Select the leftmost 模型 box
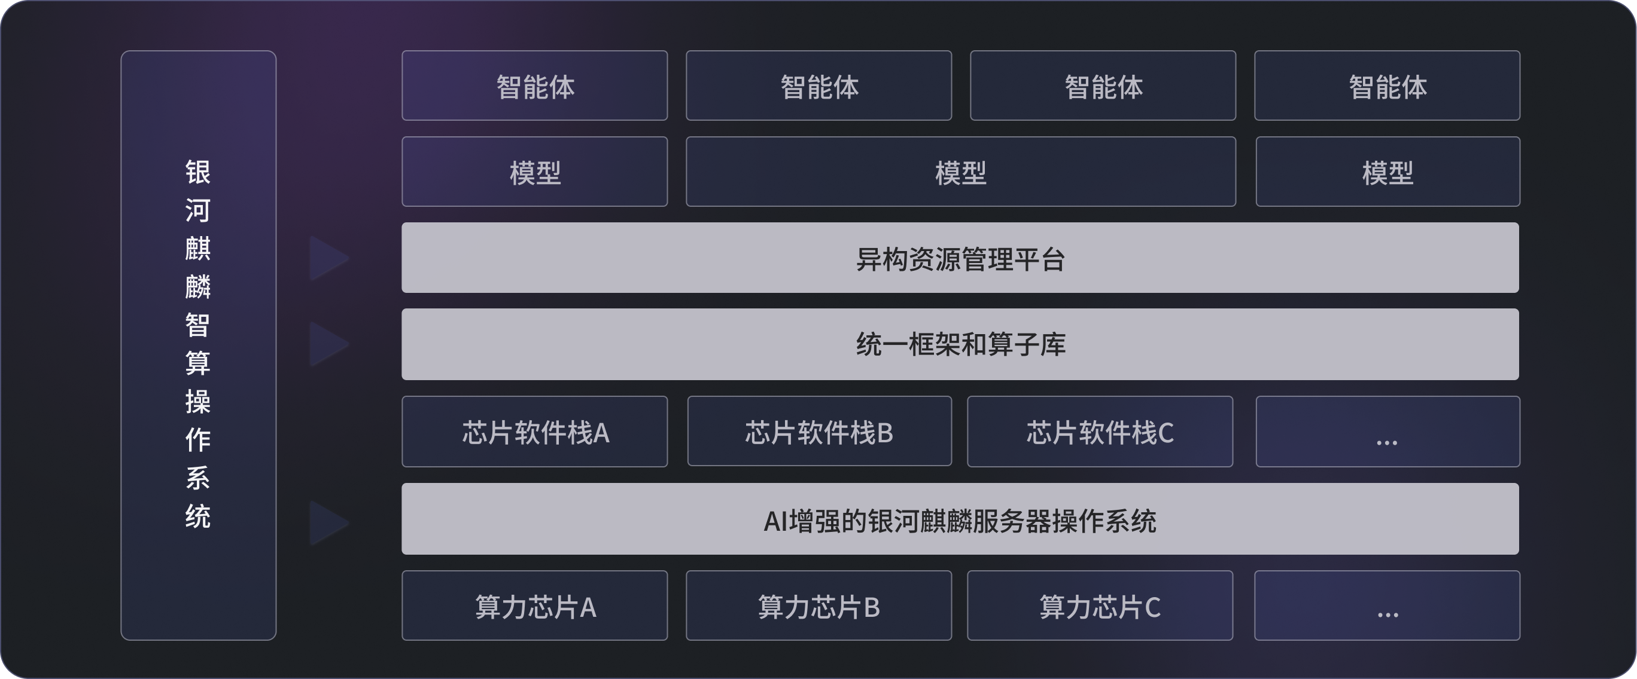Image resolution: width=1637 pixels, height=679 pixels. tap(534, 172)
